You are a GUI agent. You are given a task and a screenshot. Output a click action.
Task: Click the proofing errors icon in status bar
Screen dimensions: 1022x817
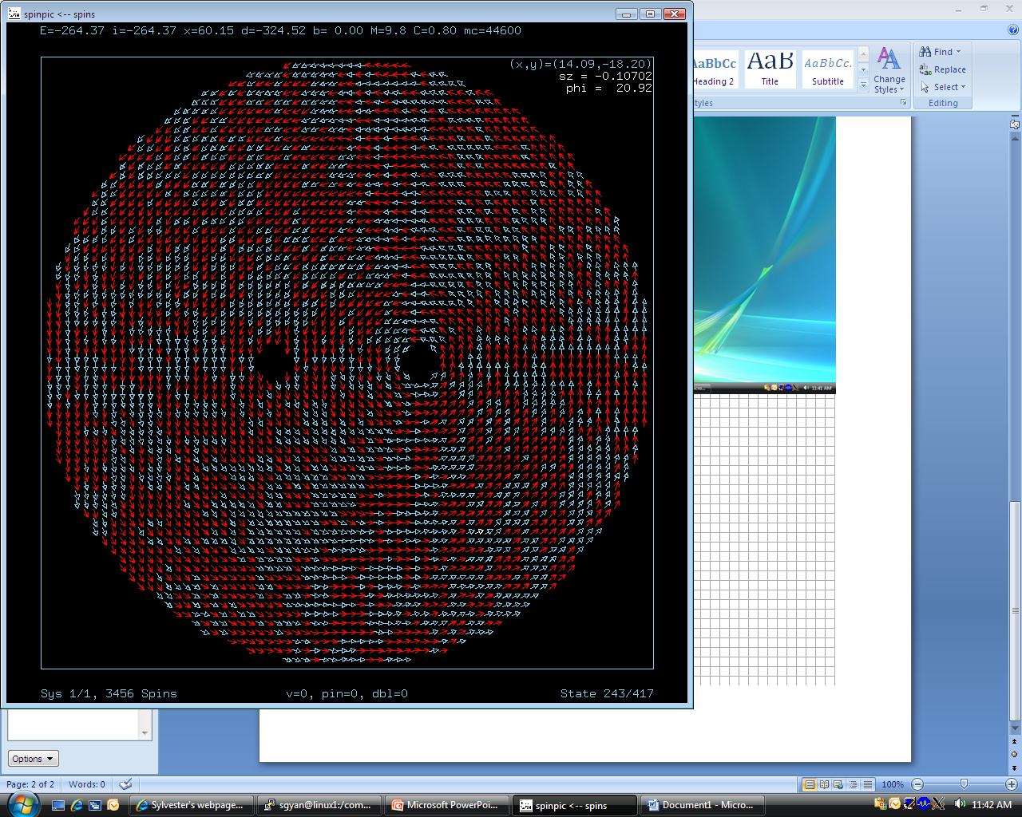tap(125, 784)
